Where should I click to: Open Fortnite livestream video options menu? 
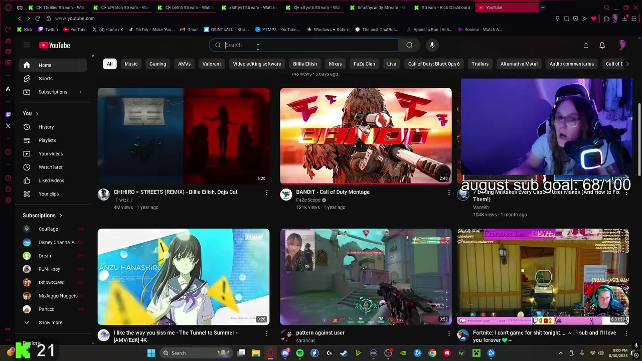click(626, 333)
